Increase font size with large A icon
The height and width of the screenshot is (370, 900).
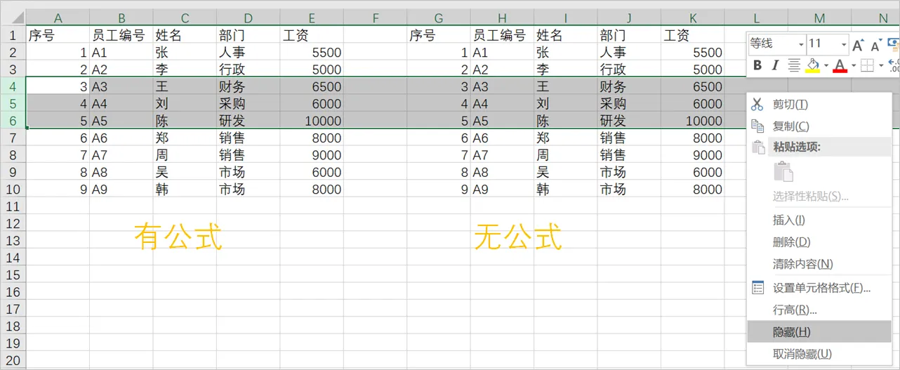[x=857, y=45]
